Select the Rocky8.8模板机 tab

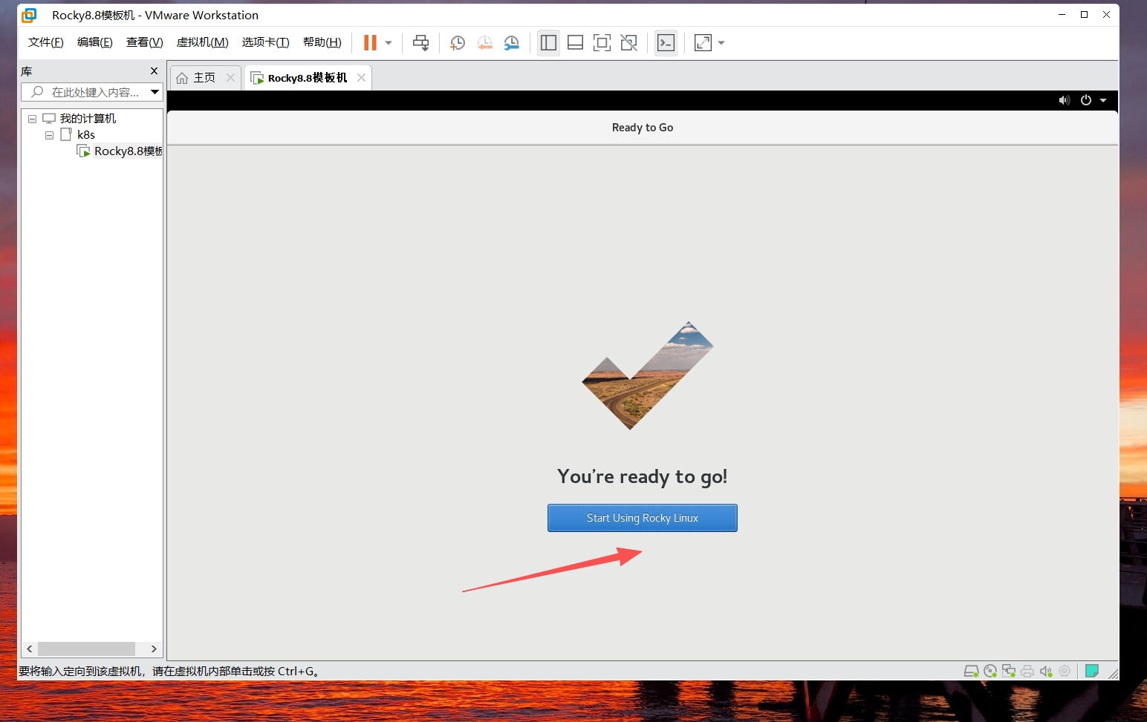pos(308,78)
